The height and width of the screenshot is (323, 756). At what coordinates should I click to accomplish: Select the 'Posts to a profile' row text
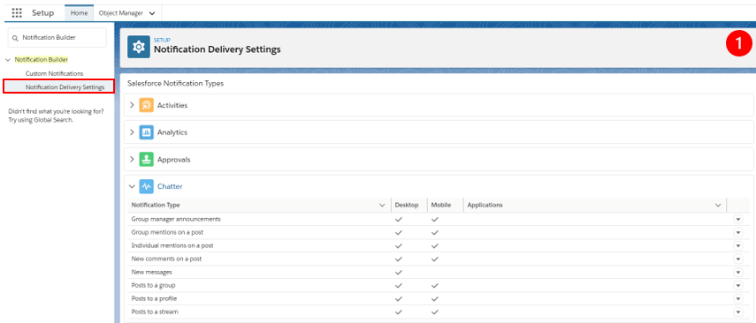point(155,298)
